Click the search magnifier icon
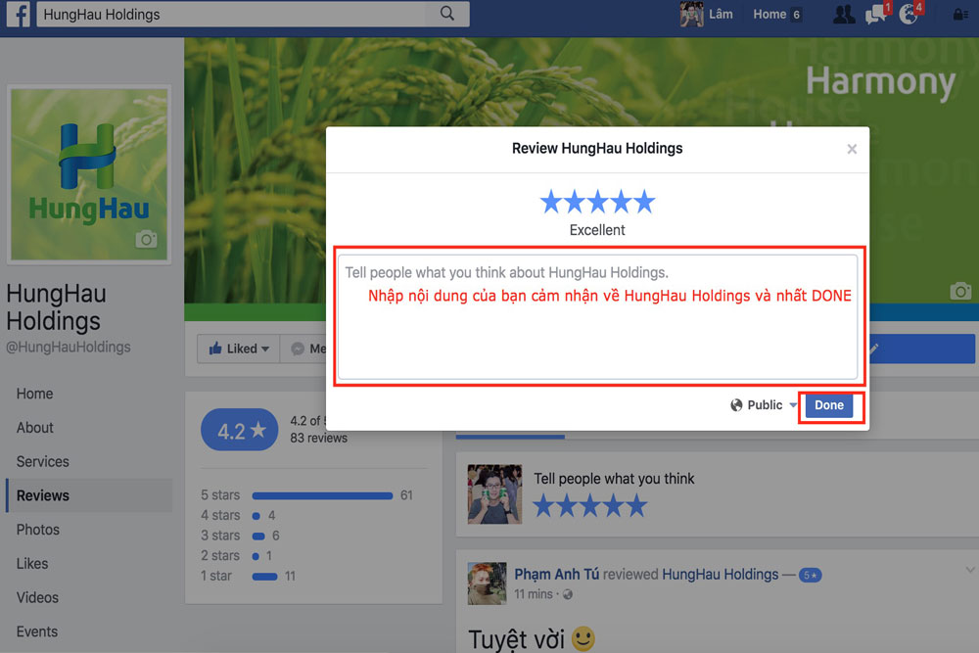979x653 pixels. pos(447,14)
